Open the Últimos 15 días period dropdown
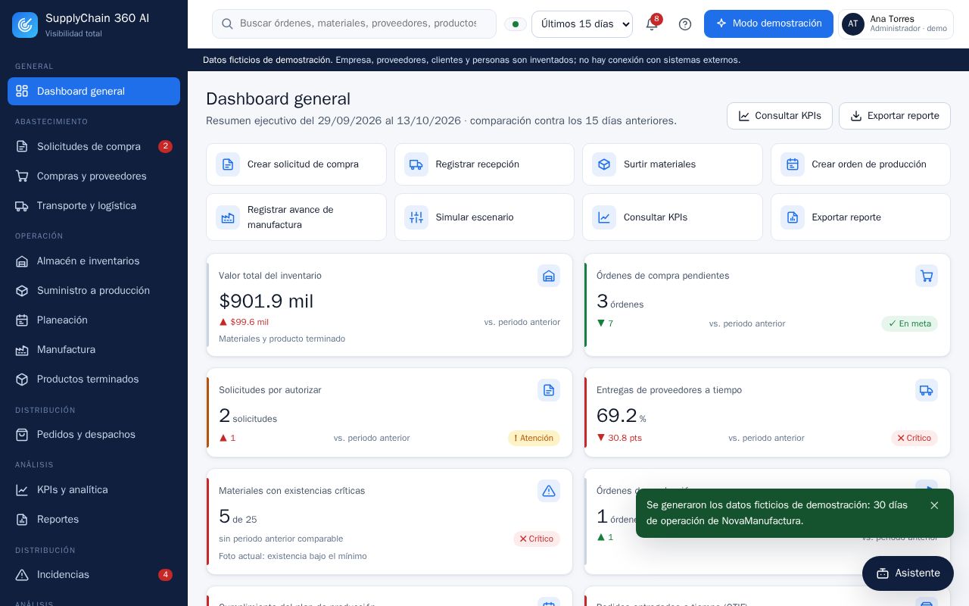969x606 pixels. tap(582, 24)
